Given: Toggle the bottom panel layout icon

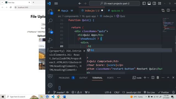Looking at the screenshot, I should (149, 4).
